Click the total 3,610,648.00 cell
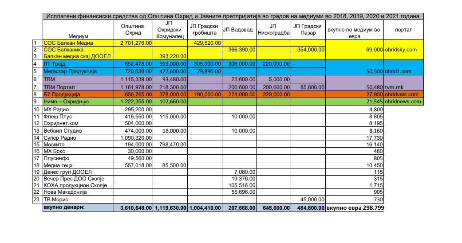The image size is (462, 243). (x=133, y=208)
